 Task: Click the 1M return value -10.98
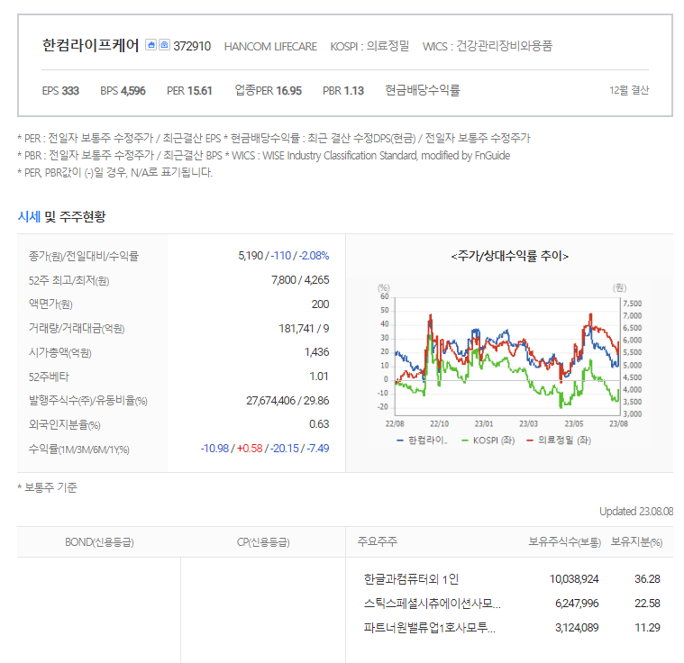coord(214,449)
